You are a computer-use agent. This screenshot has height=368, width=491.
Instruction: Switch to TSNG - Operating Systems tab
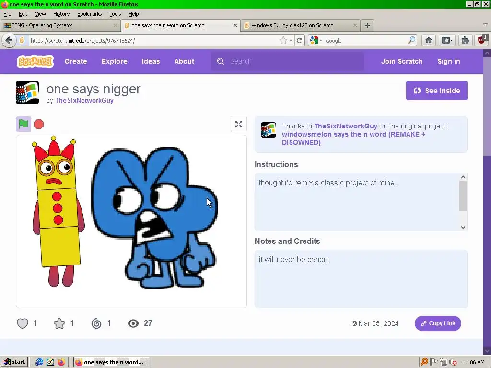pyautogui.click(x=60, y=25)
